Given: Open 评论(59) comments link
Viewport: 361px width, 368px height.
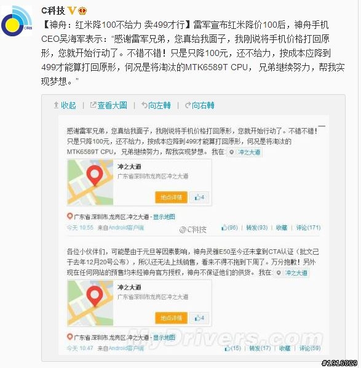Looking at the screenshot, I should coord(310,348).
